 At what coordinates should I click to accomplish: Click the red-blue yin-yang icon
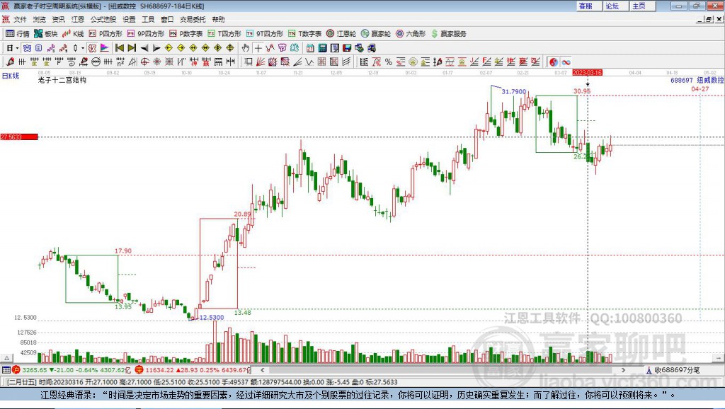[554, 62]
